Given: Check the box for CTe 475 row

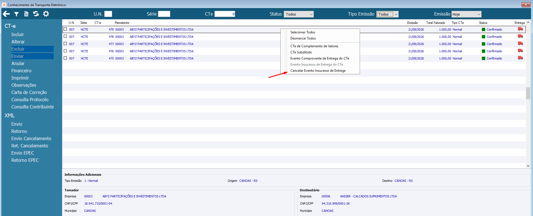Looking at the screenshot, I should point(65,58).
